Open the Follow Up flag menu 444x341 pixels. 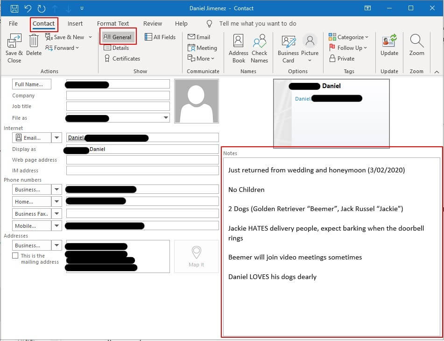click(348, 48)
